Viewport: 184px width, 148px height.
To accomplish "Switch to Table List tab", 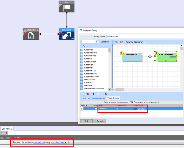I will 86,98.
